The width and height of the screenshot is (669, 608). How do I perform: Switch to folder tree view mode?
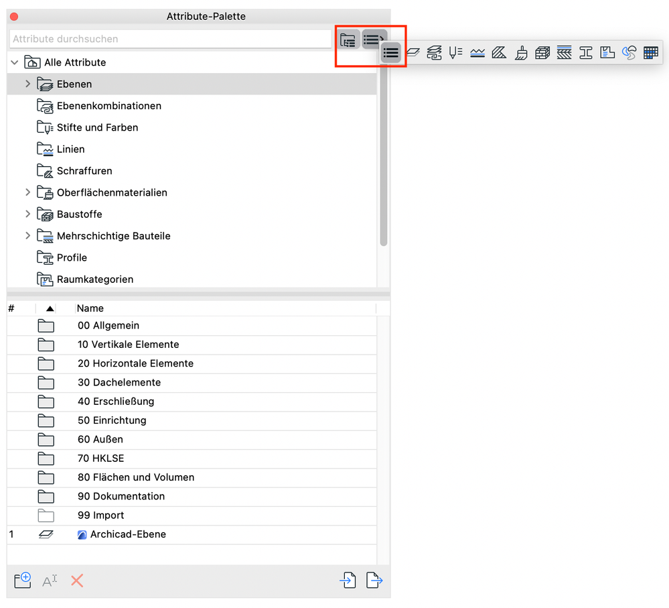pyautogui.click(x=348, y=40)
